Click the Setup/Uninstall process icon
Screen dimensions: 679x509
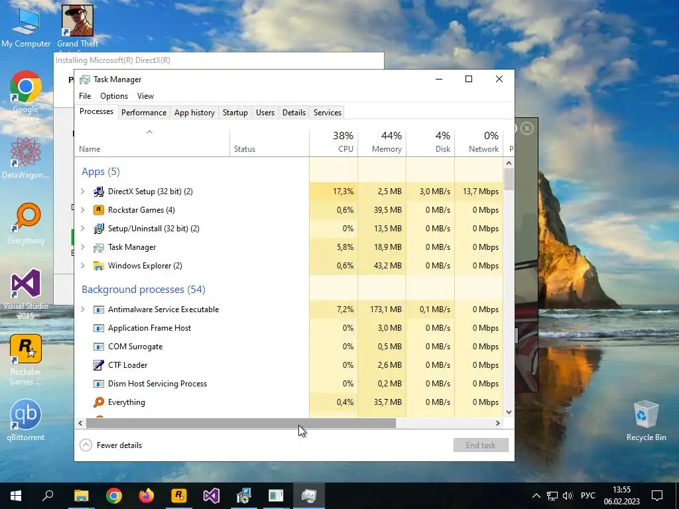(x=99, y=229)
